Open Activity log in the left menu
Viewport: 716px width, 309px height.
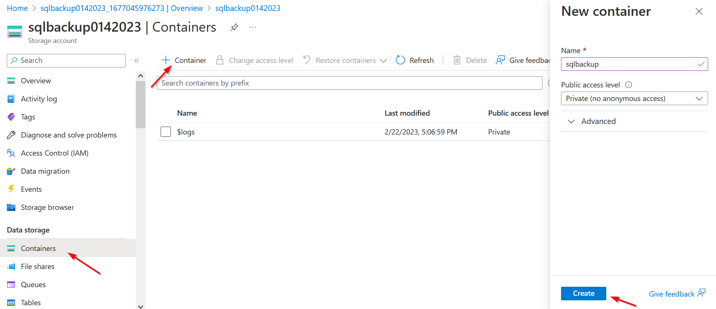click(39, 99)
